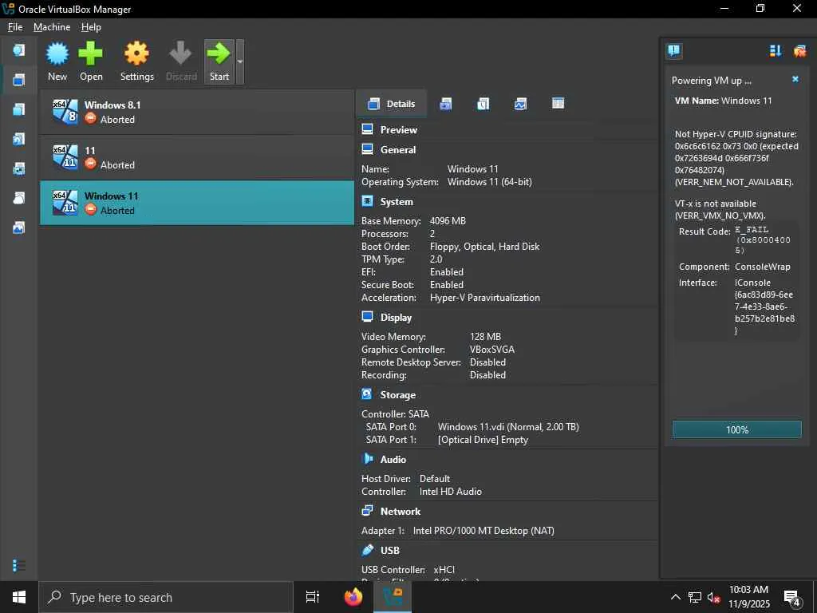Viewport: 817px width, 613px height.
Task: Open the File menu
Action: pyautogui.click(x=15, y=27)
